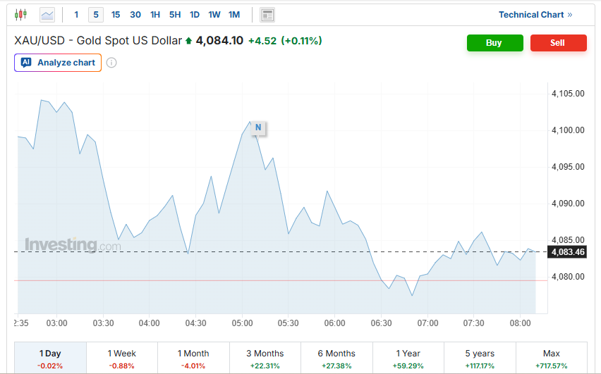Select the 5 minute interval

pyautogui.click(x=96, y=15)
